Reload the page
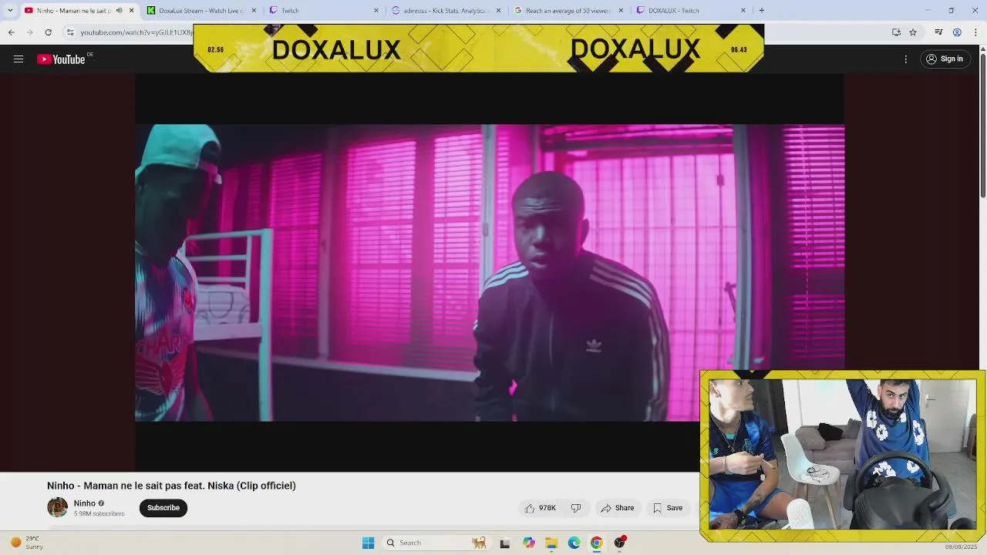Image resolution: width=987 pixels, height=555 pixels. pyautogui.click(x=48, y=32)
